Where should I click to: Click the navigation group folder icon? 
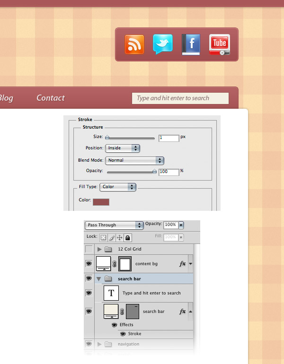(108, 344)
